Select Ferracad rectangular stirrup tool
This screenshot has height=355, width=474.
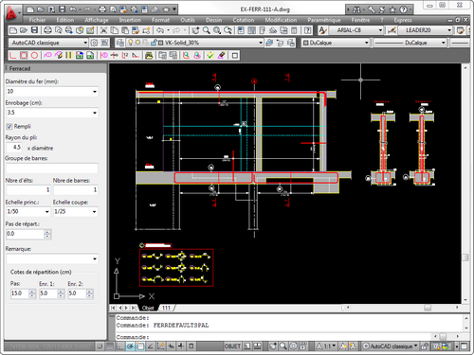click(24, 56)
